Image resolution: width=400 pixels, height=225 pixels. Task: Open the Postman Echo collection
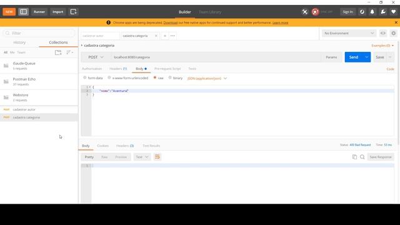tap(39, 81)
